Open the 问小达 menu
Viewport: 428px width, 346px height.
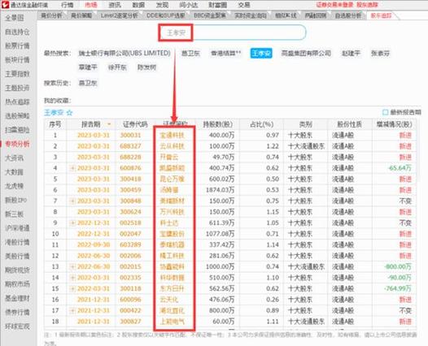click(189, 5)
